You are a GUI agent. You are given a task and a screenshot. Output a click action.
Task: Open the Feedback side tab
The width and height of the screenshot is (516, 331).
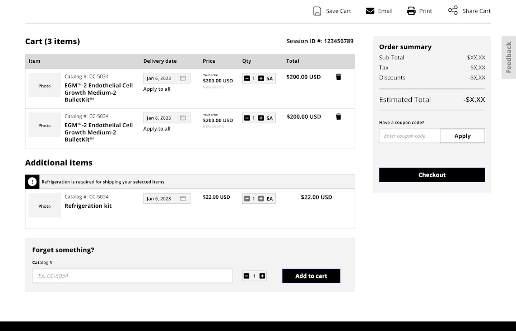509,57
